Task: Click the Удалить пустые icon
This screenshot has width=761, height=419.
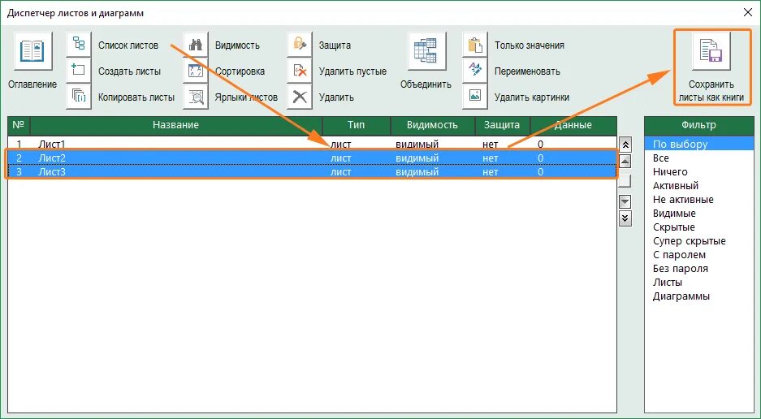Action: point(300,71)
